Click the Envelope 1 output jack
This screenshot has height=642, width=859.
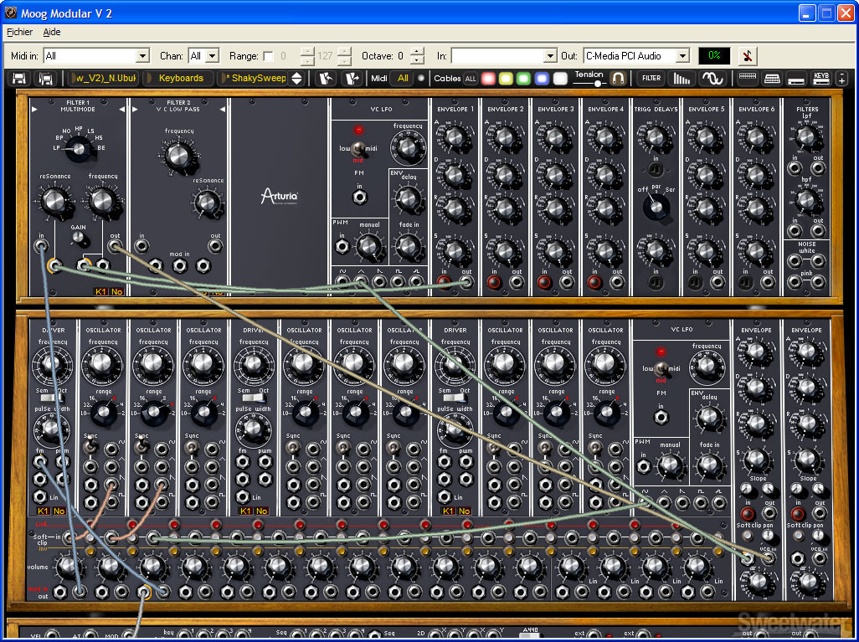point(466,282)
